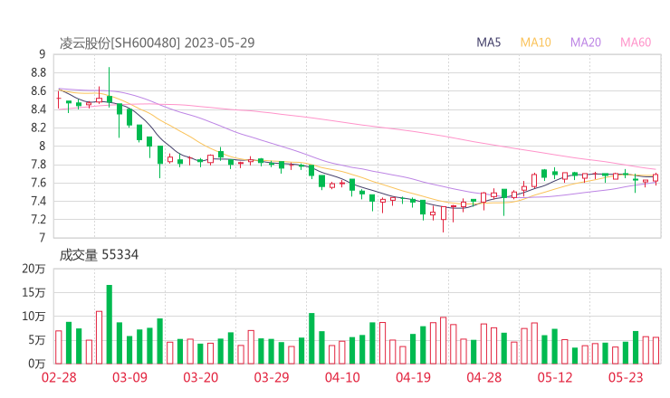Viewport: 670px width, 398px height.
Task: Click the 03-29 date axis label
Action: pyautogui.click(x=272, y=377)
